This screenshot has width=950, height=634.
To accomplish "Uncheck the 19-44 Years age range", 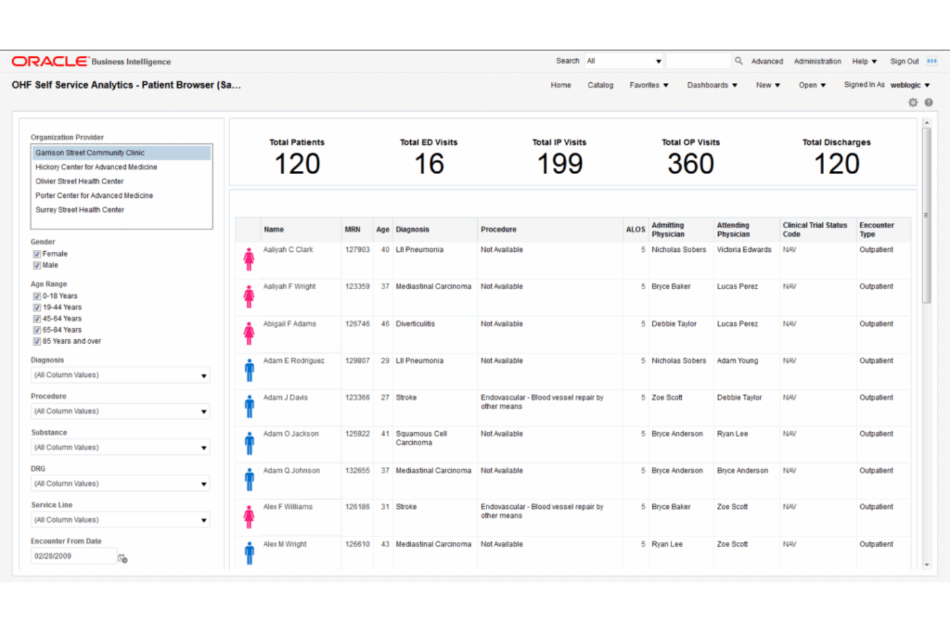I will (x=37, y=308).
